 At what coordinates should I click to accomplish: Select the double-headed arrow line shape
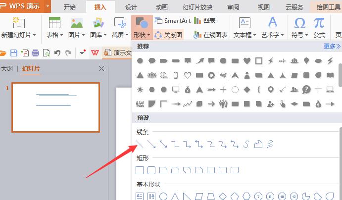tap(163, 144)
